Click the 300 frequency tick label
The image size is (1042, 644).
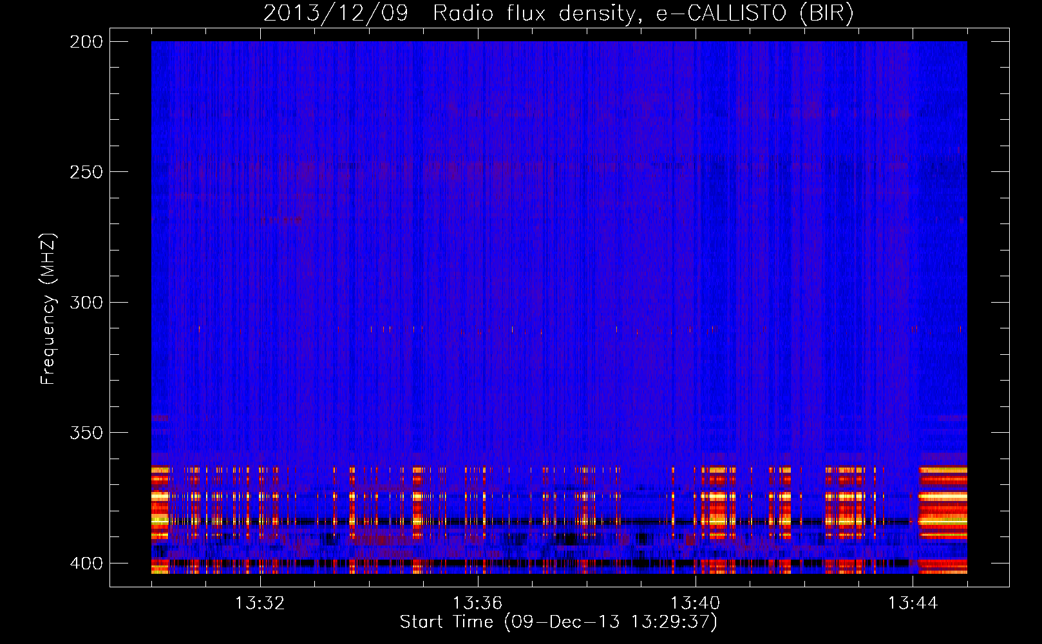86,302
